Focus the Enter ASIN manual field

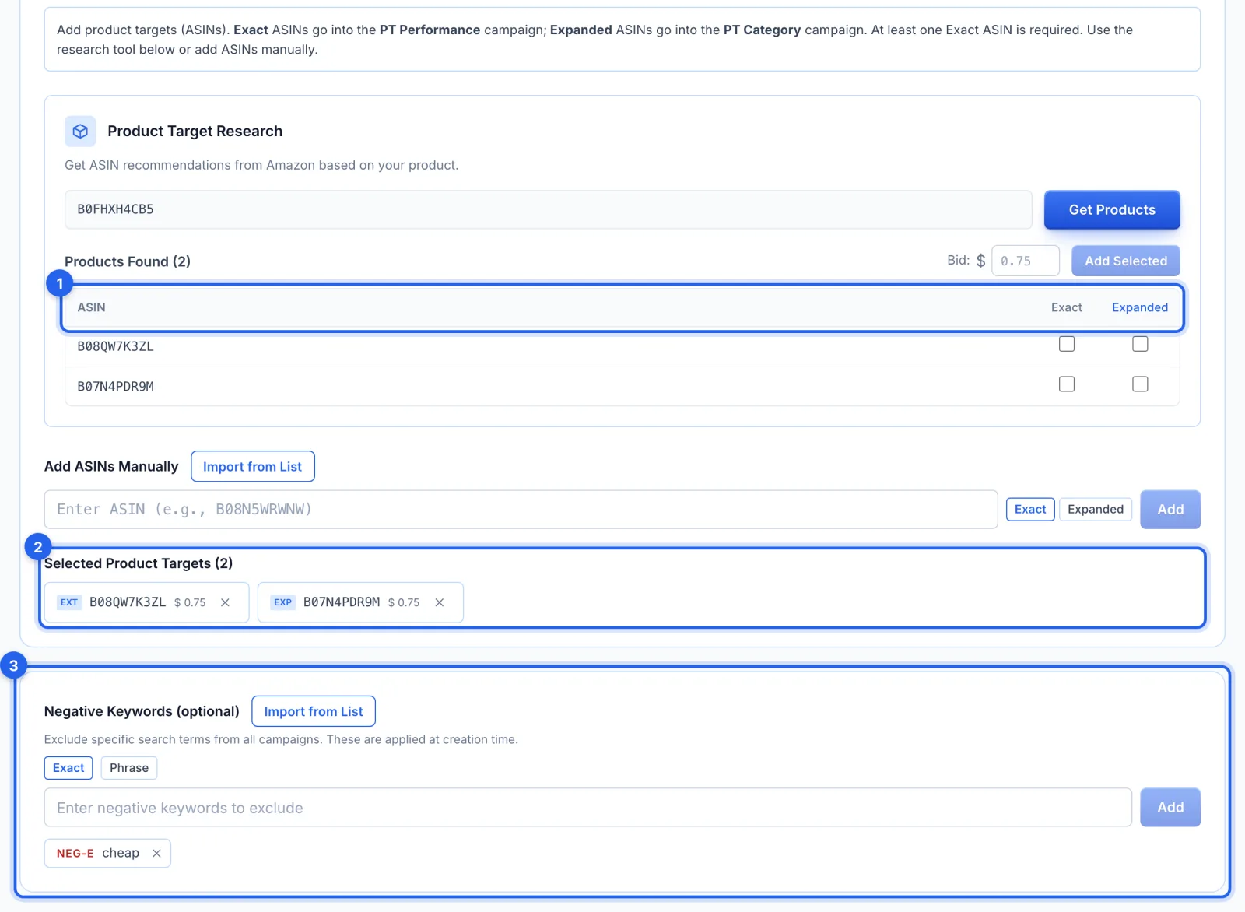click(521, 510)
